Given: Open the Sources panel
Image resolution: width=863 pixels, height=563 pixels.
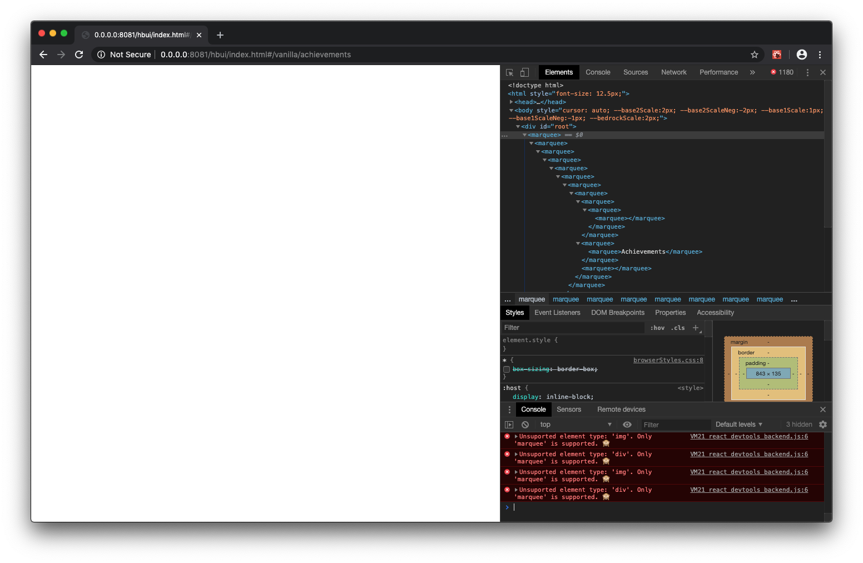Looking at the screenshot, I should [x=636, y=72].
